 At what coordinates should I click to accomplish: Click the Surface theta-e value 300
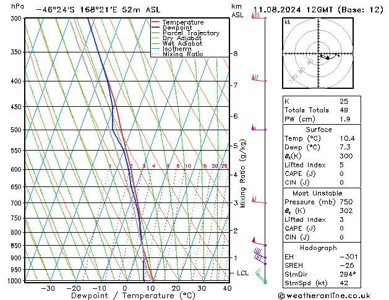coord(346,156)
